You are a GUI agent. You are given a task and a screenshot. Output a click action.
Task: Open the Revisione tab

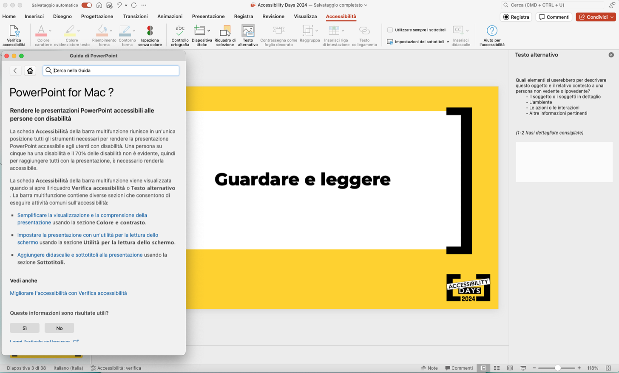point(273,16)
